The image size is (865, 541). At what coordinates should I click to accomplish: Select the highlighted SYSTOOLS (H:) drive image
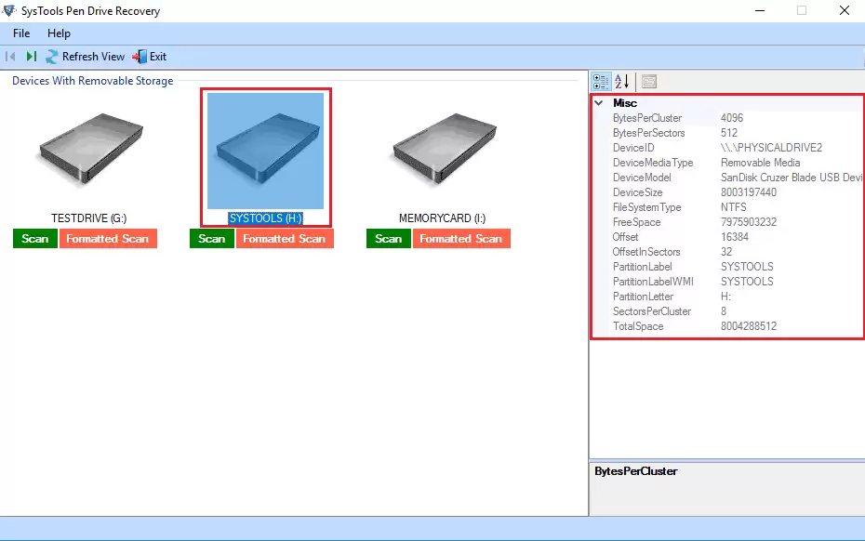pos(265,151)
